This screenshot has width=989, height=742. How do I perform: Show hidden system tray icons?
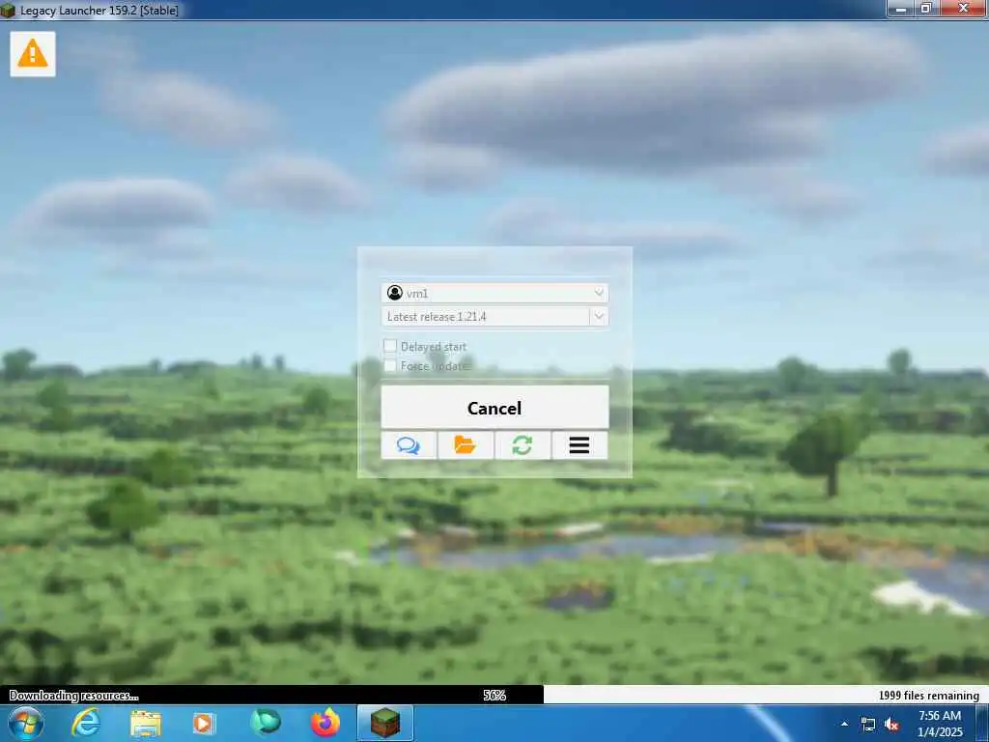[x=844, y=724]
